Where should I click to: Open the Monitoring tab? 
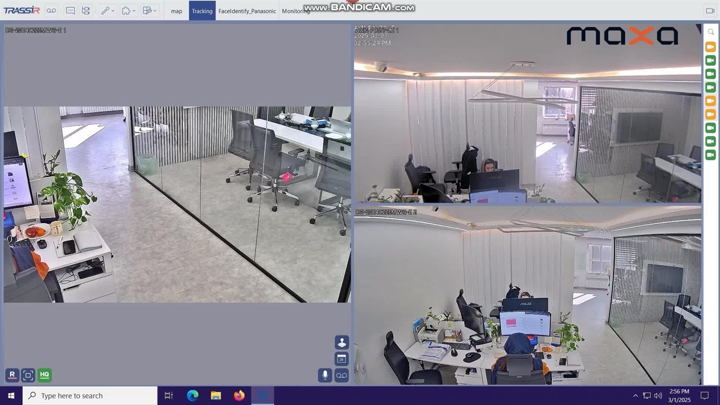(x=295, y=11)
